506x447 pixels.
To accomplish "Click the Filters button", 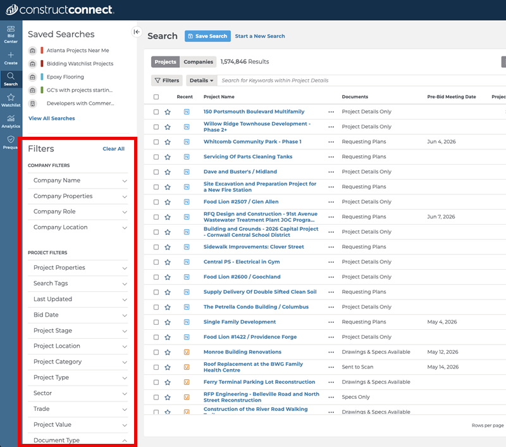I will [167, 80].
